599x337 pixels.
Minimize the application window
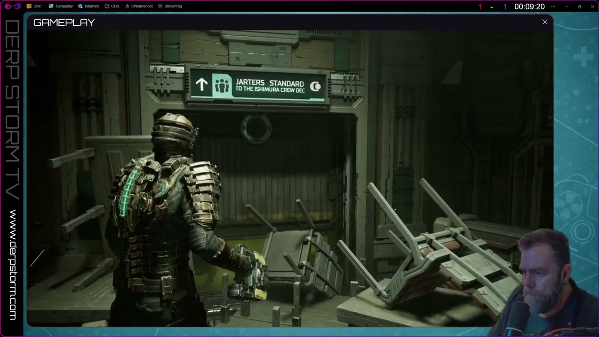[567, 7]
